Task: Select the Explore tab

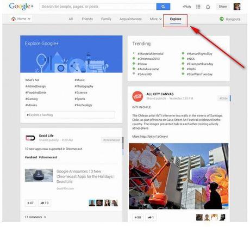Action: pyautogui.click(x=176, y=19)
